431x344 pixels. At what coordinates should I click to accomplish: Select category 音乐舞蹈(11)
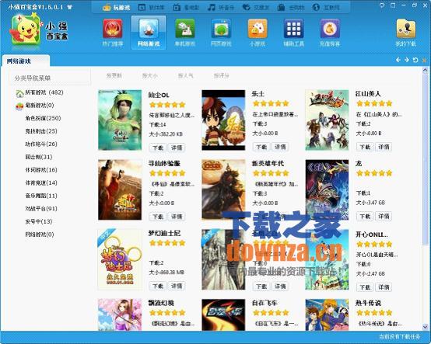tap(41, 196)
